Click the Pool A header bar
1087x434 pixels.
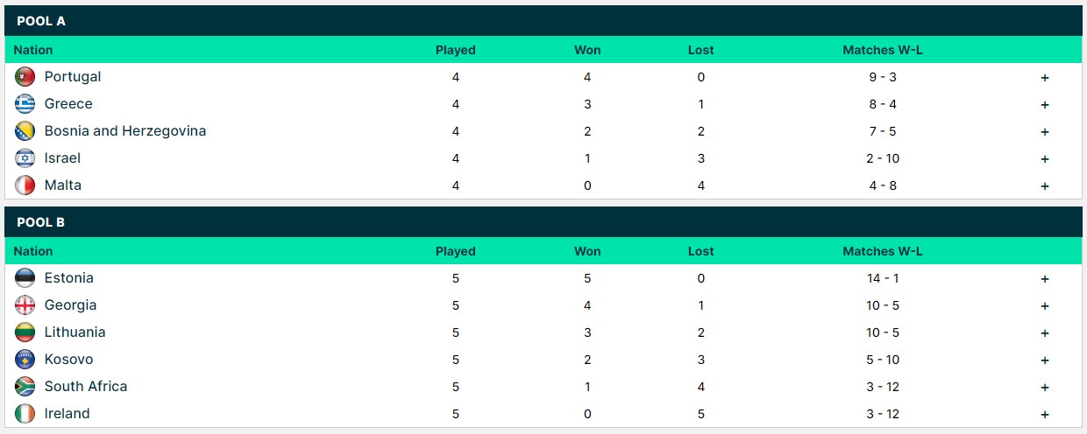543,21
